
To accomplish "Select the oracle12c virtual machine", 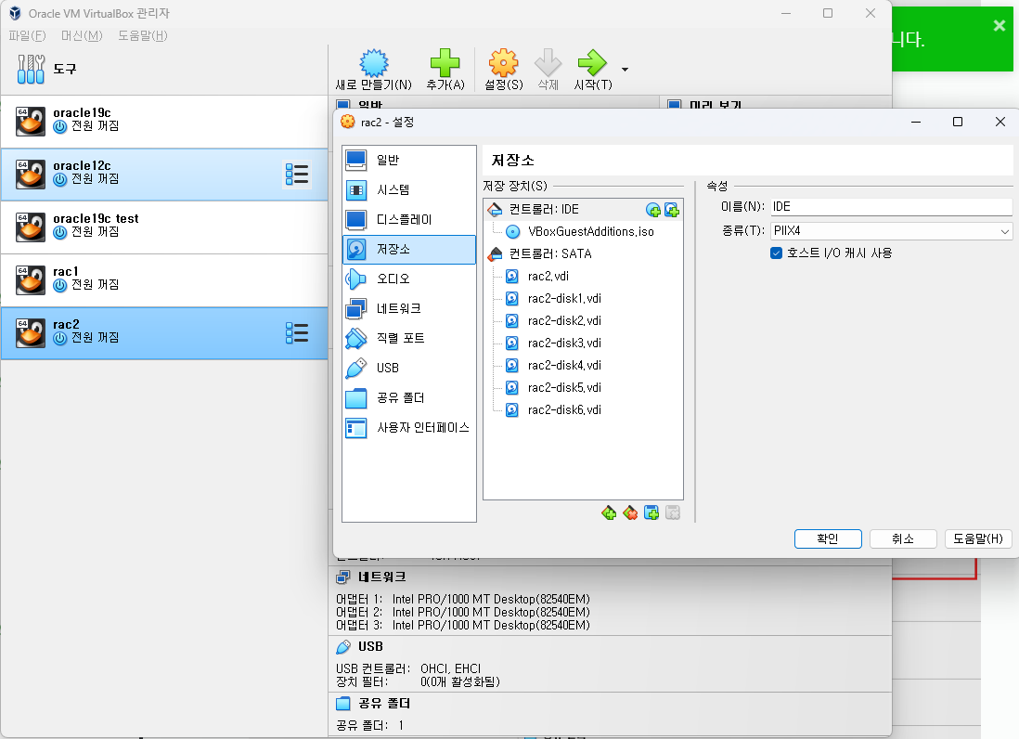I will point(163,175).
